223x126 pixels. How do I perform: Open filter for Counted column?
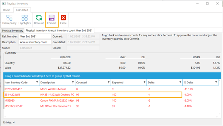point(109,82)
